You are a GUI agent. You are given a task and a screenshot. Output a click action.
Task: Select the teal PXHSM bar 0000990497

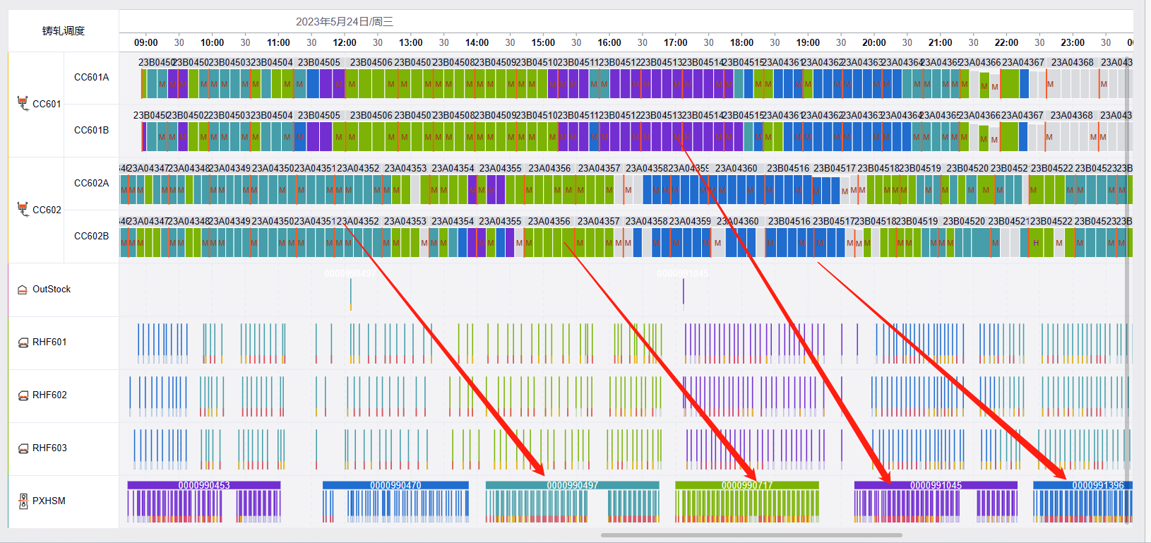click(x=572, y=485)
